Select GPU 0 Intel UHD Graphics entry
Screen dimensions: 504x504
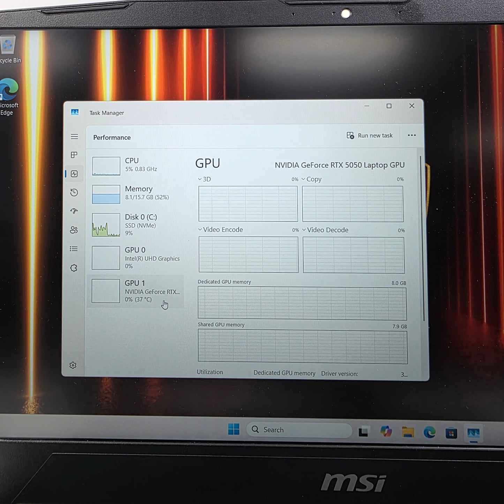pyautogui.click(x=135, y=258)
